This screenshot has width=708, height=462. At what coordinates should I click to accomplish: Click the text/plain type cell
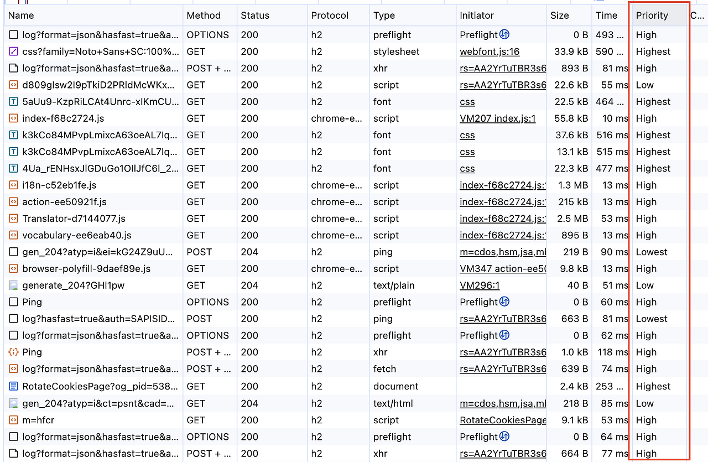[x=394, y=285]
